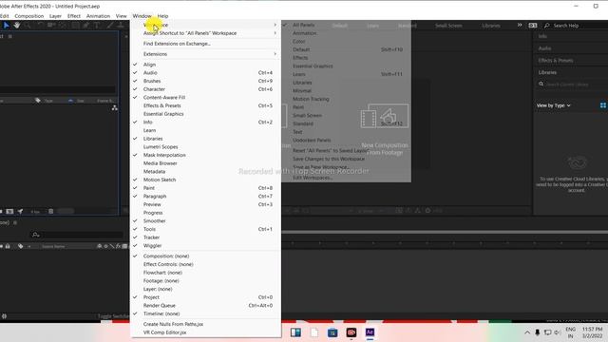Delete selected project items with trash icon
Viewport: 608px width, 342px height.
click(x=50, y=211)
